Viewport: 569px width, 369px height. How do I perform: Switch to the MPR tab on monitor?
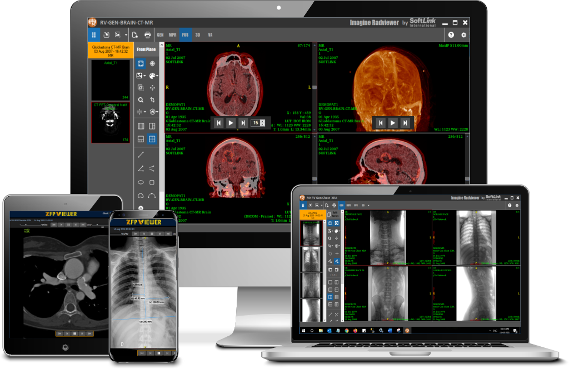pyautogui.click(x=172, y=35)
